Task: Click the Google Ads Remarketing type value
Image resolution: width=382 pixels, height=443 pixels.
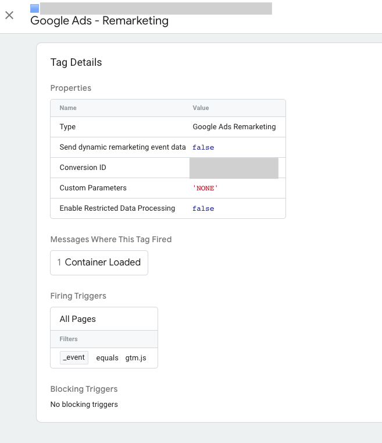Action: [234, 127]
